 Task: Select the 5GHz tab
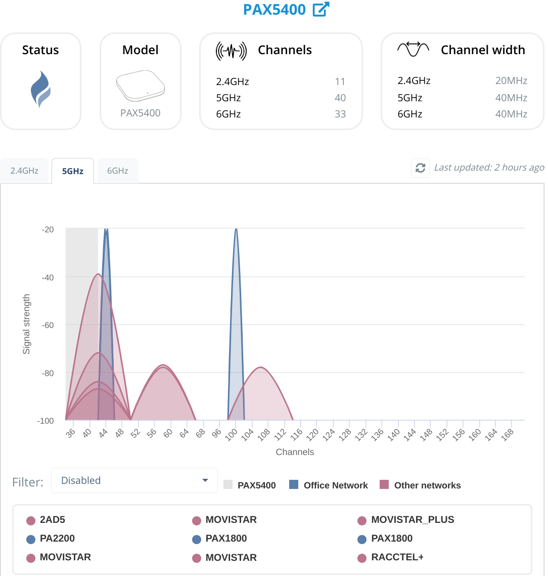point(73,171)
